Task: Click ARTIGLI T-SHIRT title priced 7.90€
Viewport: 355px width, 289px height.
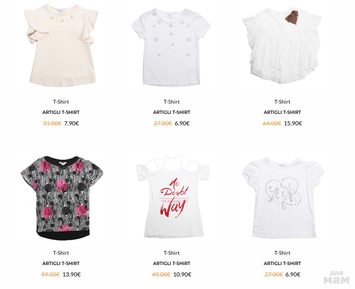Action: point(61,112)
